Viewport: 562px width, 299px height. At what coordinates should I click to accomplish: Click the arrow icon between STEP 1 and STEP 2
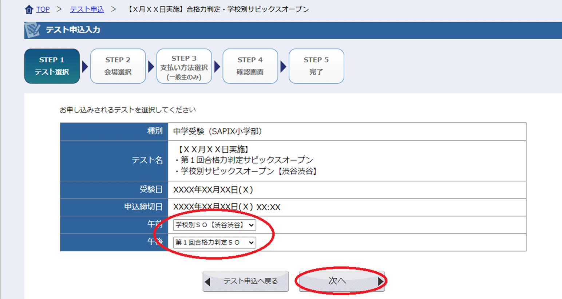click(x=84, y=66)
